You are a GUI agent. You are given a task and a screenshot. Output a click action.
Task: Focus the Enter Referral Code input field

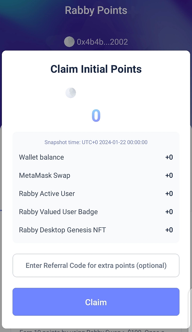pos(96,265)
